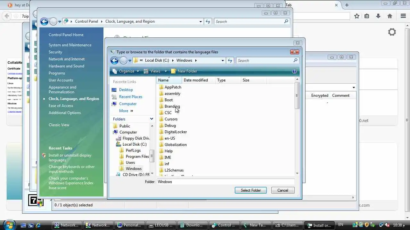Open Recent Places favorite link
Screen dimensions: 410x230
[x=131, y=97]
